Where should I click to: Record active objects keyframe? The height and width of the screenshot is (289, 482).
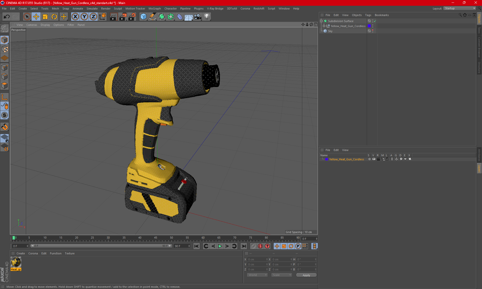[x=253, y=246]
